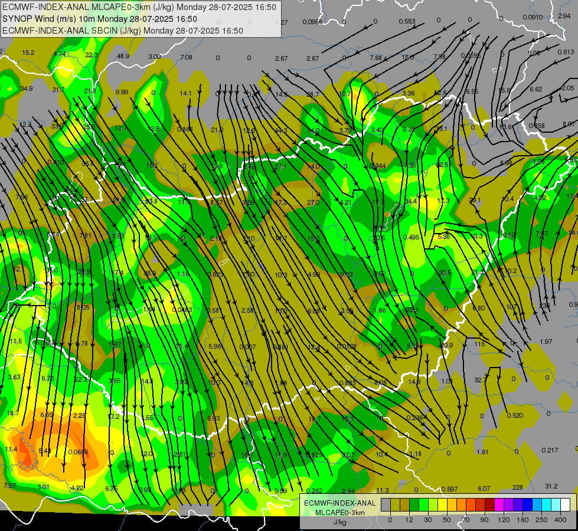Click the gray legend swatch for 0
The height and width of the screenshot is (531, 578).
[386, 504]
